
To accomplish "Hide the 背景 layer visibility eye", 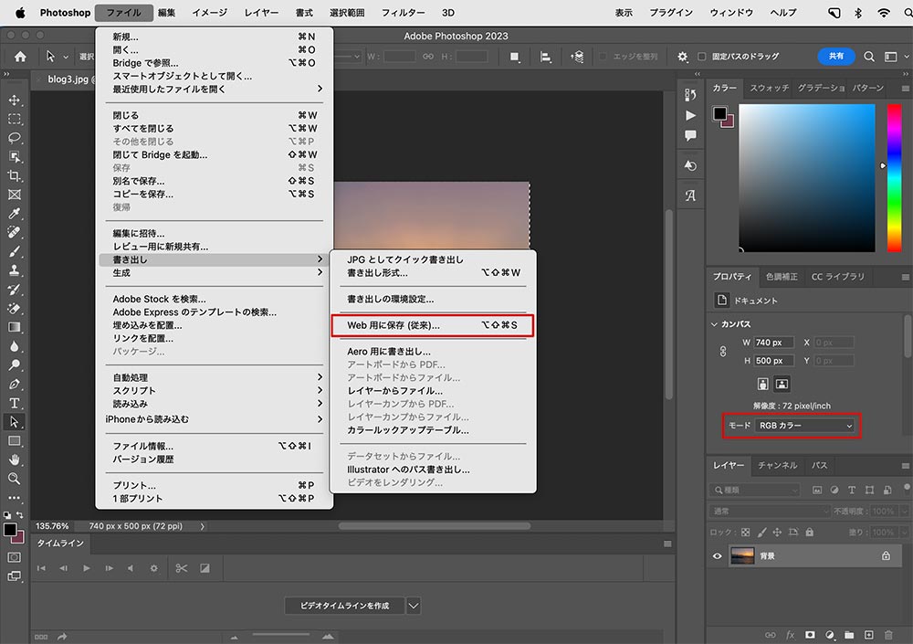I will point(718,555).
